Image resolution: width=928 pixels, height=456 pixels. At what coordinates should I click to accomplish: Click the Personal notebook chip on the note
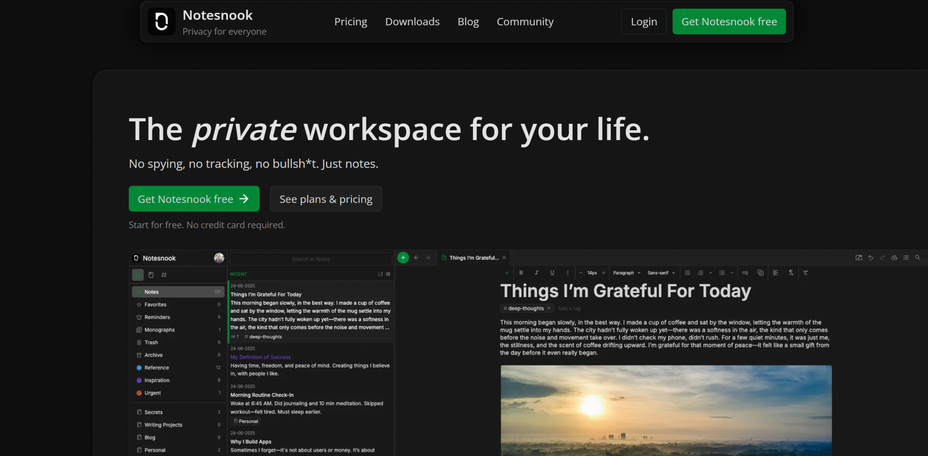point(246,421)
